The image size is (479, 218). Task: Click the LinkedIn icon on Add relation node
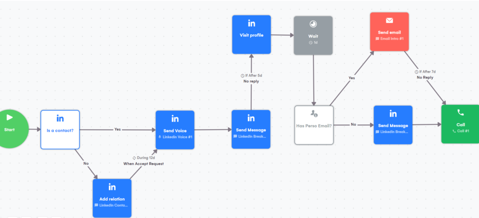[112, 187]
